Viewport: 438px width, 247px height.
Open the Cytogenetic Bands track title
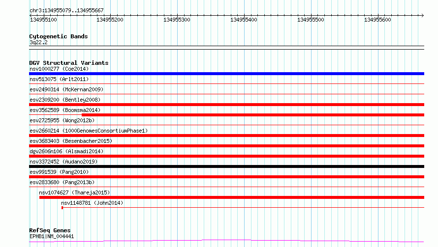[x=59, y=36]
